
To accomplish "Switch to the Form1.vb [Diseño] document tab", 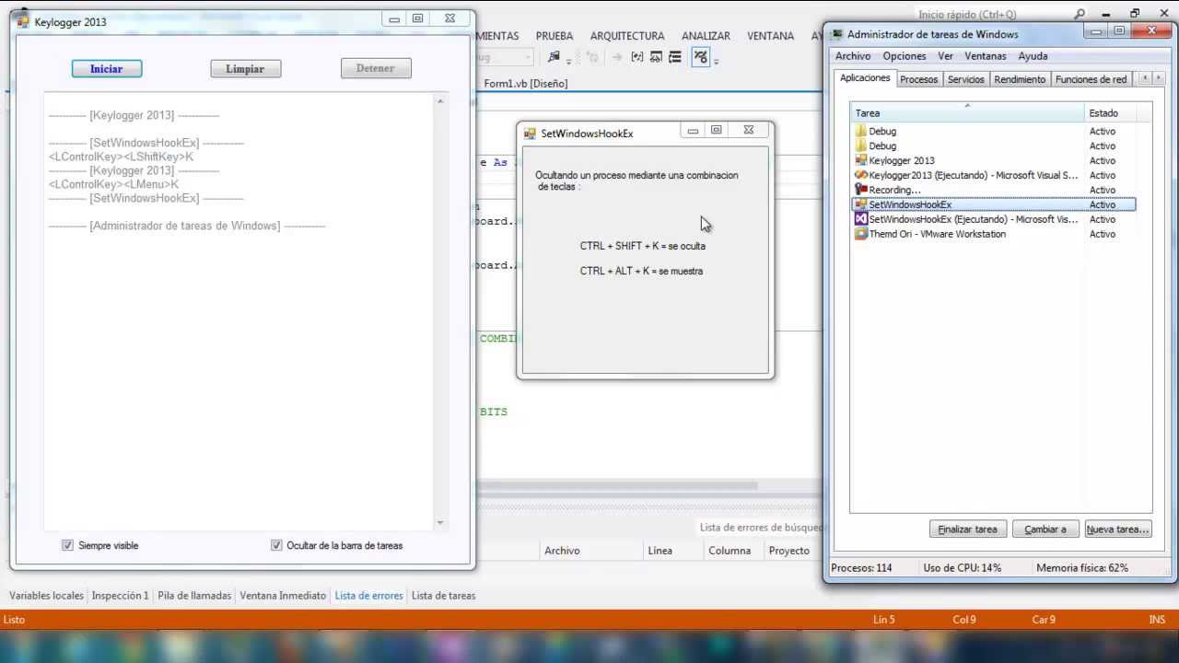I will pyautogui.click(x=525, y=84).
